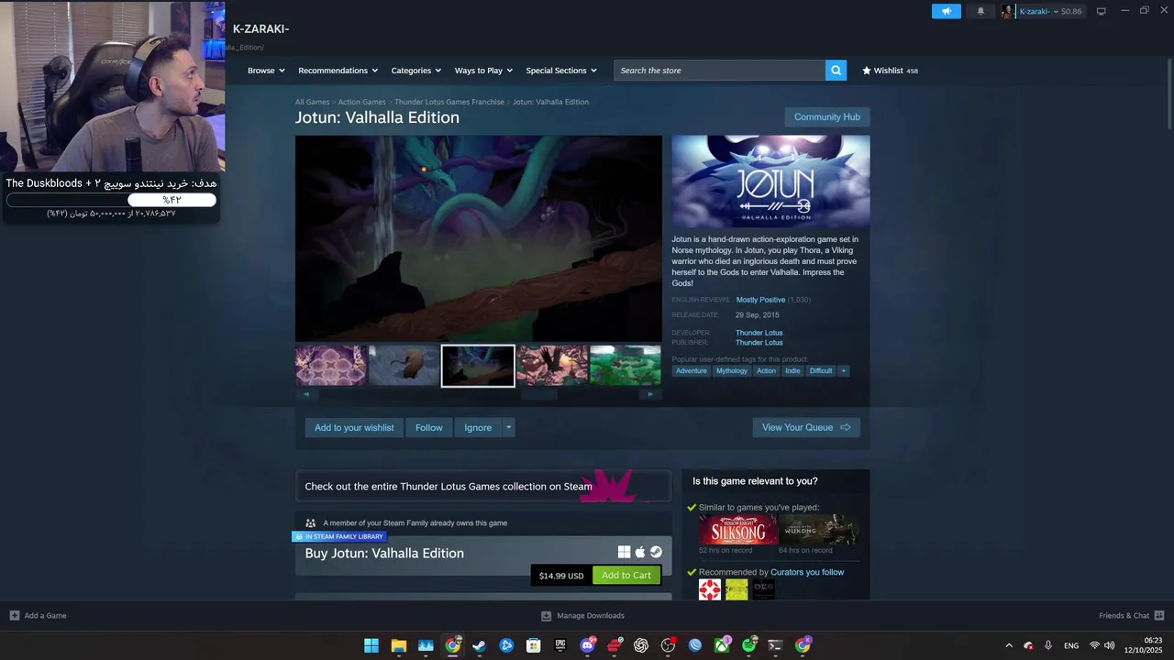This screenshot has width=1174, height=660.
Task: Open Discord from the taskbar
Action: pyautogui.click(x=587, y=645)
